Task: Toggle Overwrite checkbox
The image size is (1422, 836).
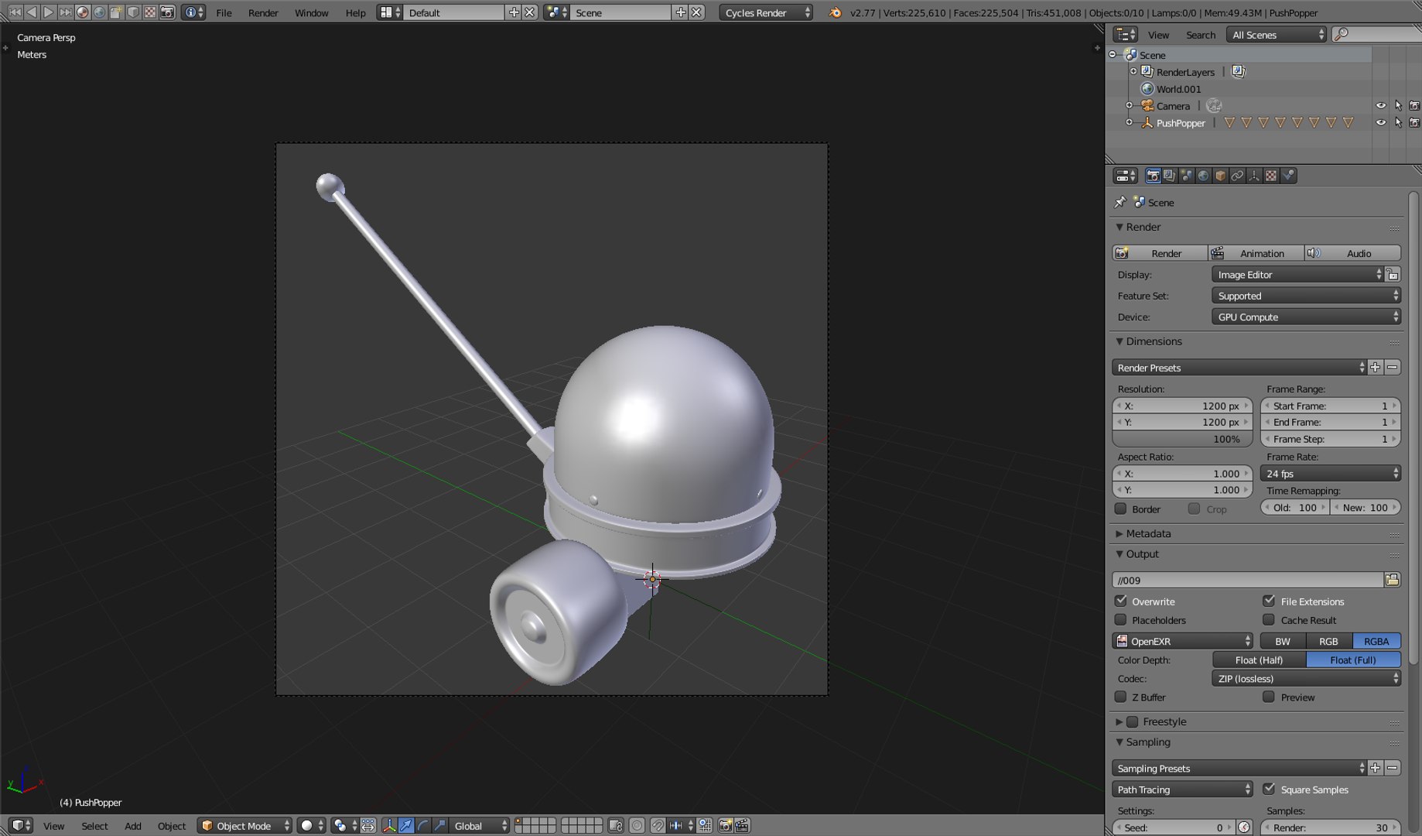Action: click(x=1120, y=601)
